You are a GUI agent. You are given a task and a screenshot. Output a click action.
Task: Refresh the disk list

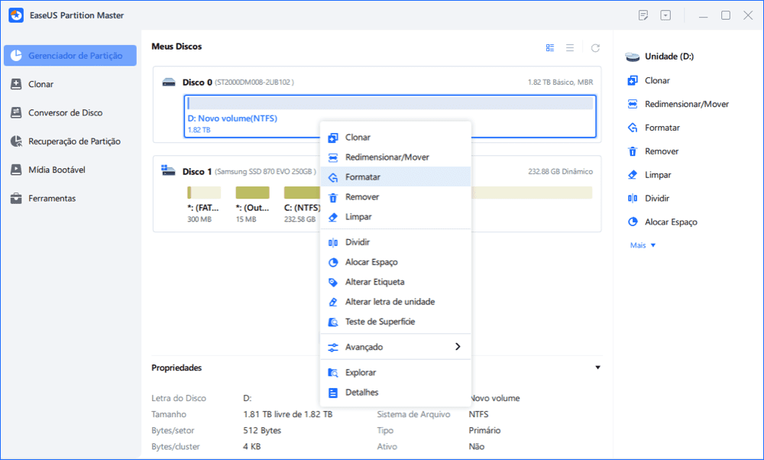click(x=595, y=47)
